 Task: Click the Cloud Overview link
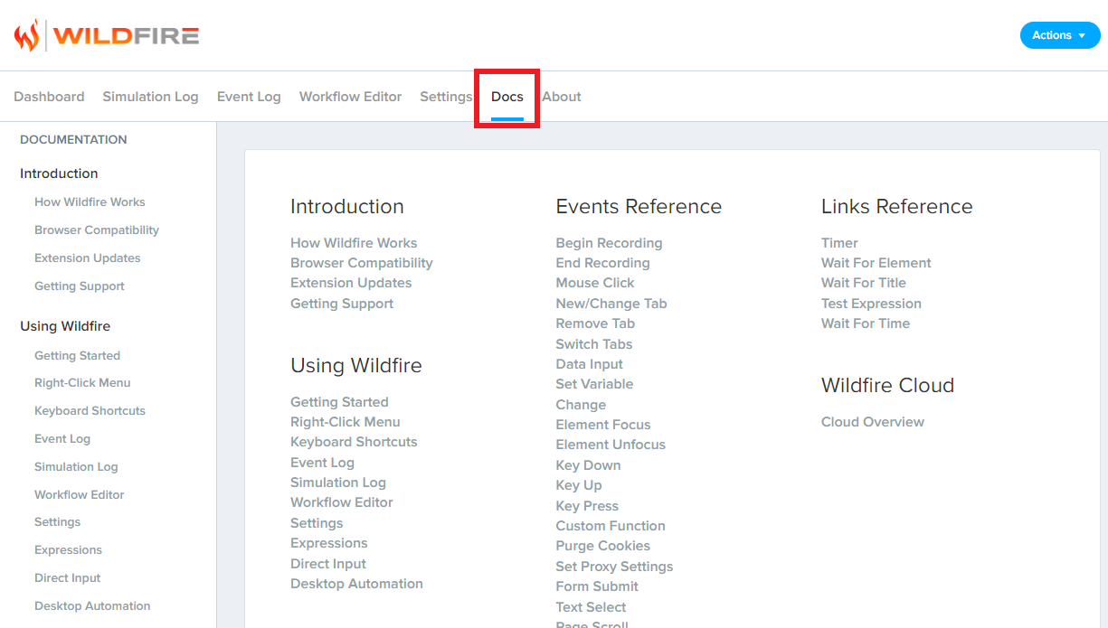coord(872,422)
